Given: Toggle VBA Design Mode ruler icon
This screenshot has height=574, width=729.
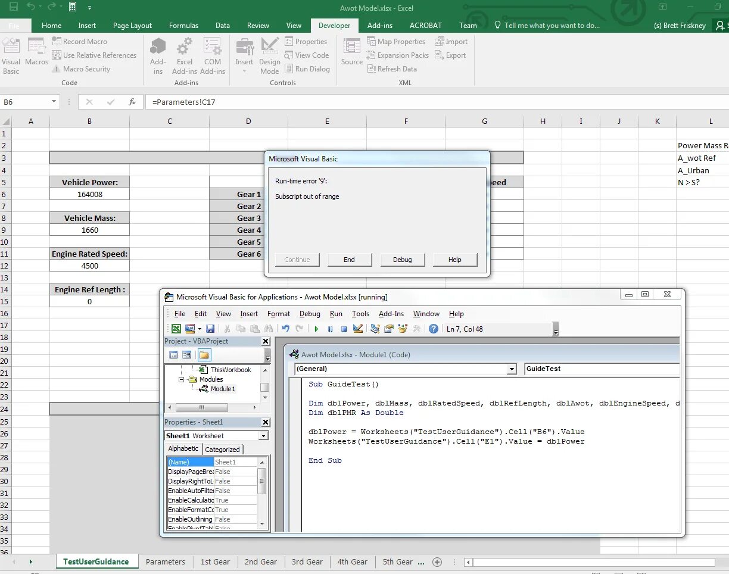Looking at the screenshot, I should click(x=358, y=329).
